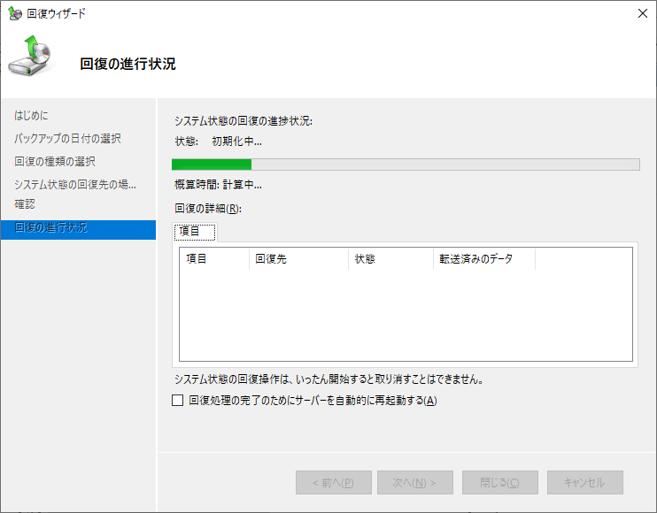Select the 項目 tab in recovery details
This screenshot has width=657, height=513.
[x=195, y=232]
